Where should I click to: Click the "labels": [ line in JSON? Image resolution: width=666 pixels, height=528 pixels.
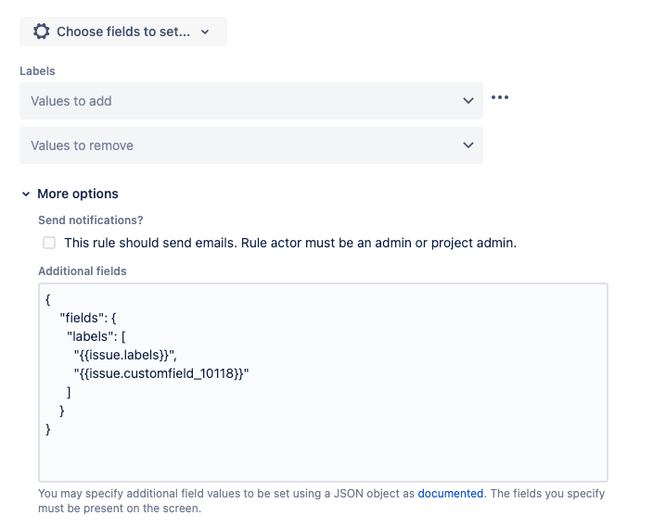point(96,337)
